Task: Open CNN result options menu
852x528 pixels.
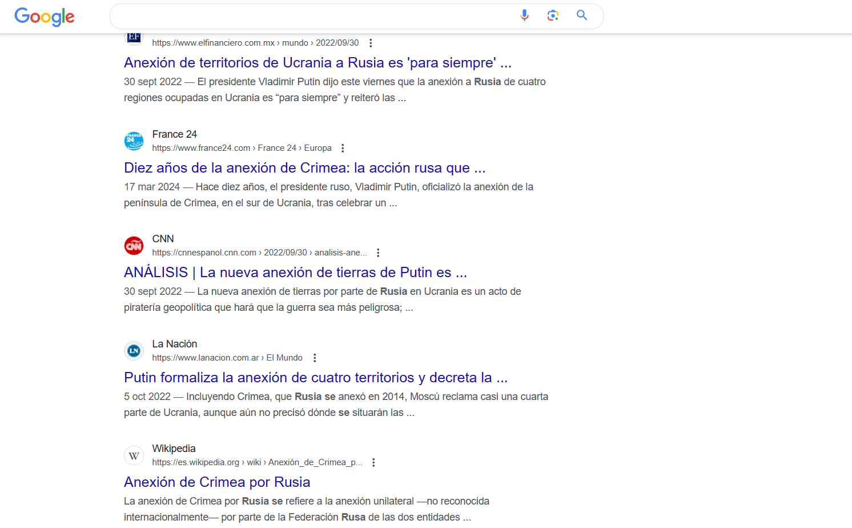Action: pyautogui.click(x=378, y=253)
